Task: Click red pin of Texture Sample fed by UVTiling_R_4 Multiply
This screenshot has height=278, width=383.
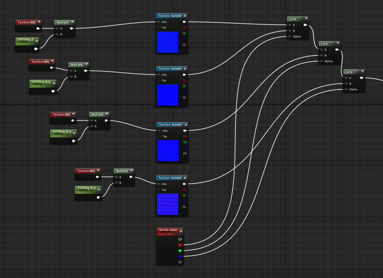Action: [185, 137]
